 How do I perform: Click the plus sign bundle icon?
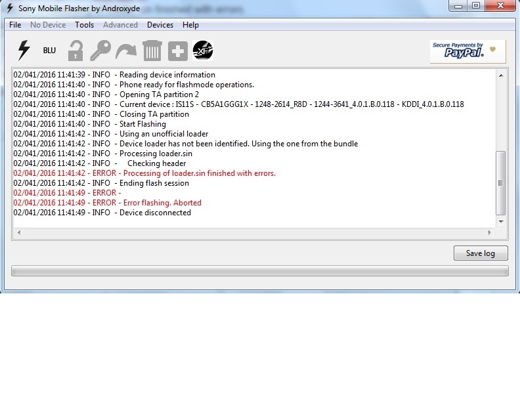(x=177, y=51)
